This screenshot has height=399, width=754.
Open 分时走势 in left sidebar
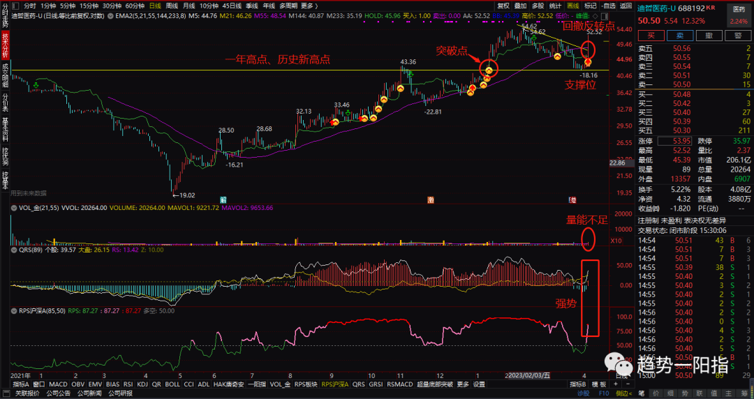tap(6, 15)
